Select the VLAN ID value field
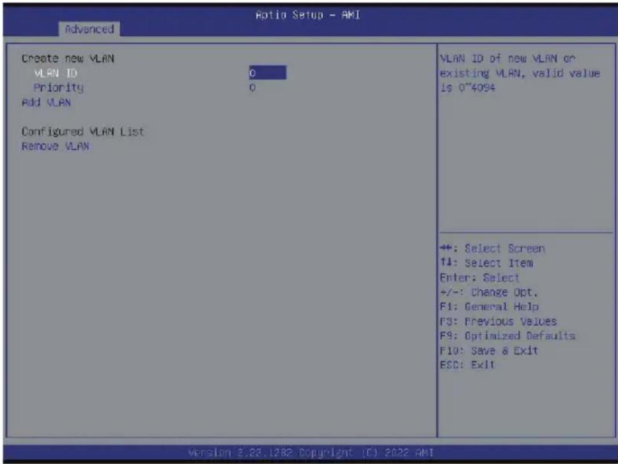618x464 pixels. tap(267, 73)
